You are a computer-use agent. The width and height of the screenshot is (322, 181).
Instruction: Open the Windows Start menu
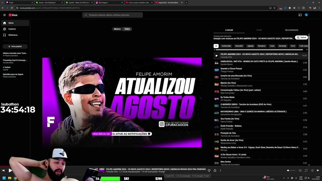[x=4, y=178]
